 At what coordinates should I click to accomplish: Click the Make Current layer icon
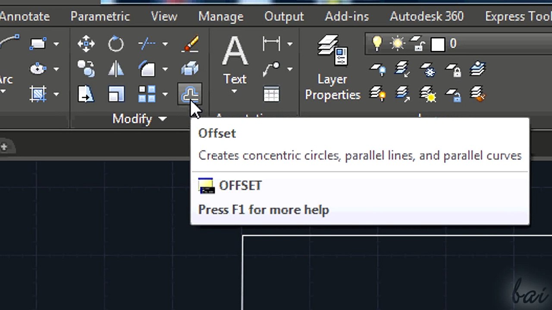tap(478, 69)
